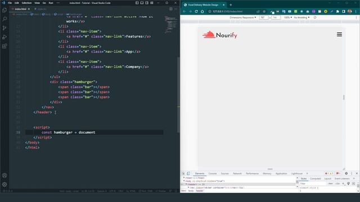The image size is (360, 202).
Task: Open the Extensions puzzle icon in Chrome
Action: pos(337,11)
